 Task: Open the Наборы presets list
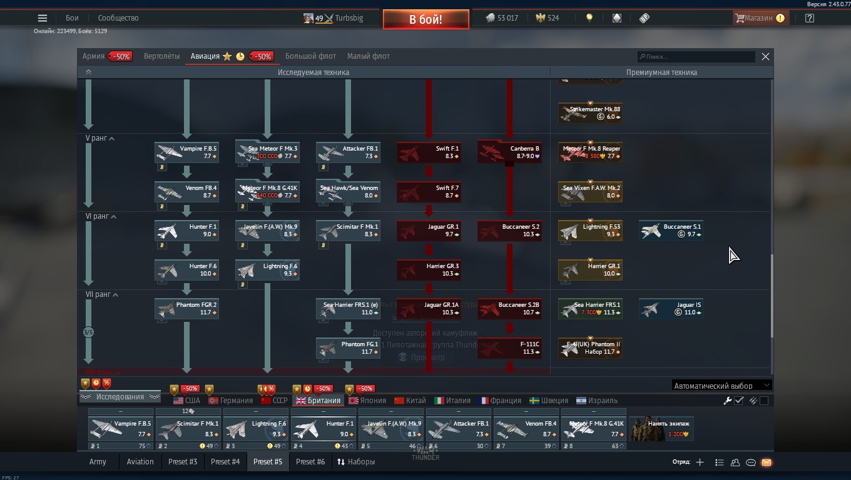pyautogui.click(x=356, y=462)
